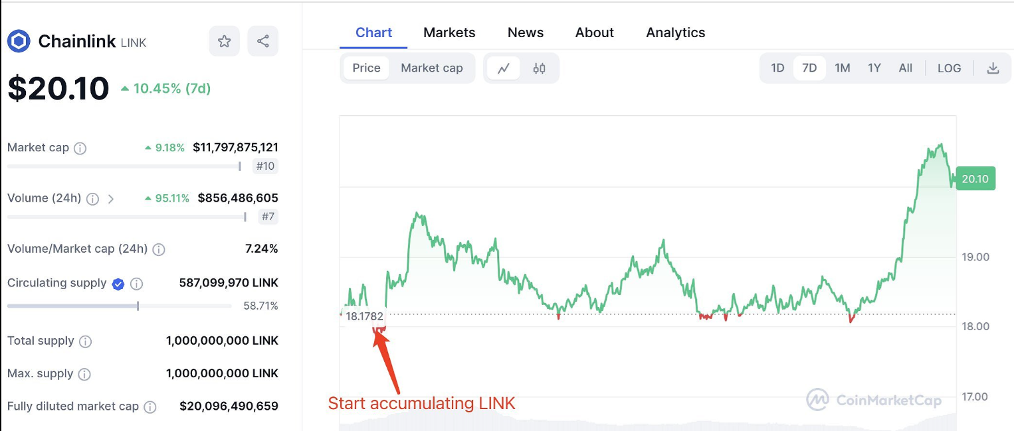Click the circulating supply progress bar
Image resolution: width=1014 pixels, height=431 pixels.
coord(120,306)
